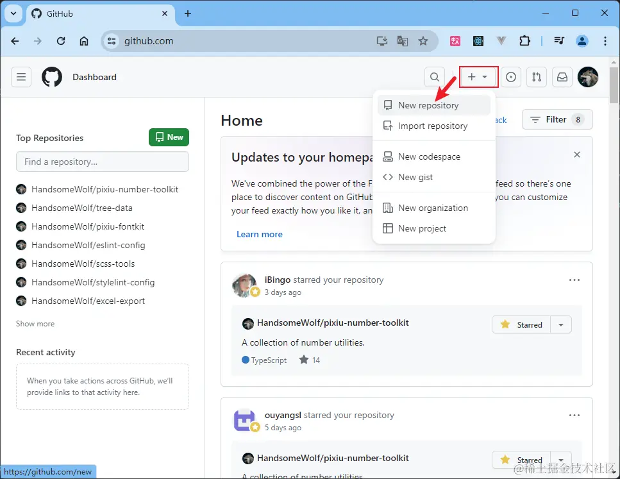Click the Dashboard header label
This screenshot has height=479, width=620.
point(94,77)
